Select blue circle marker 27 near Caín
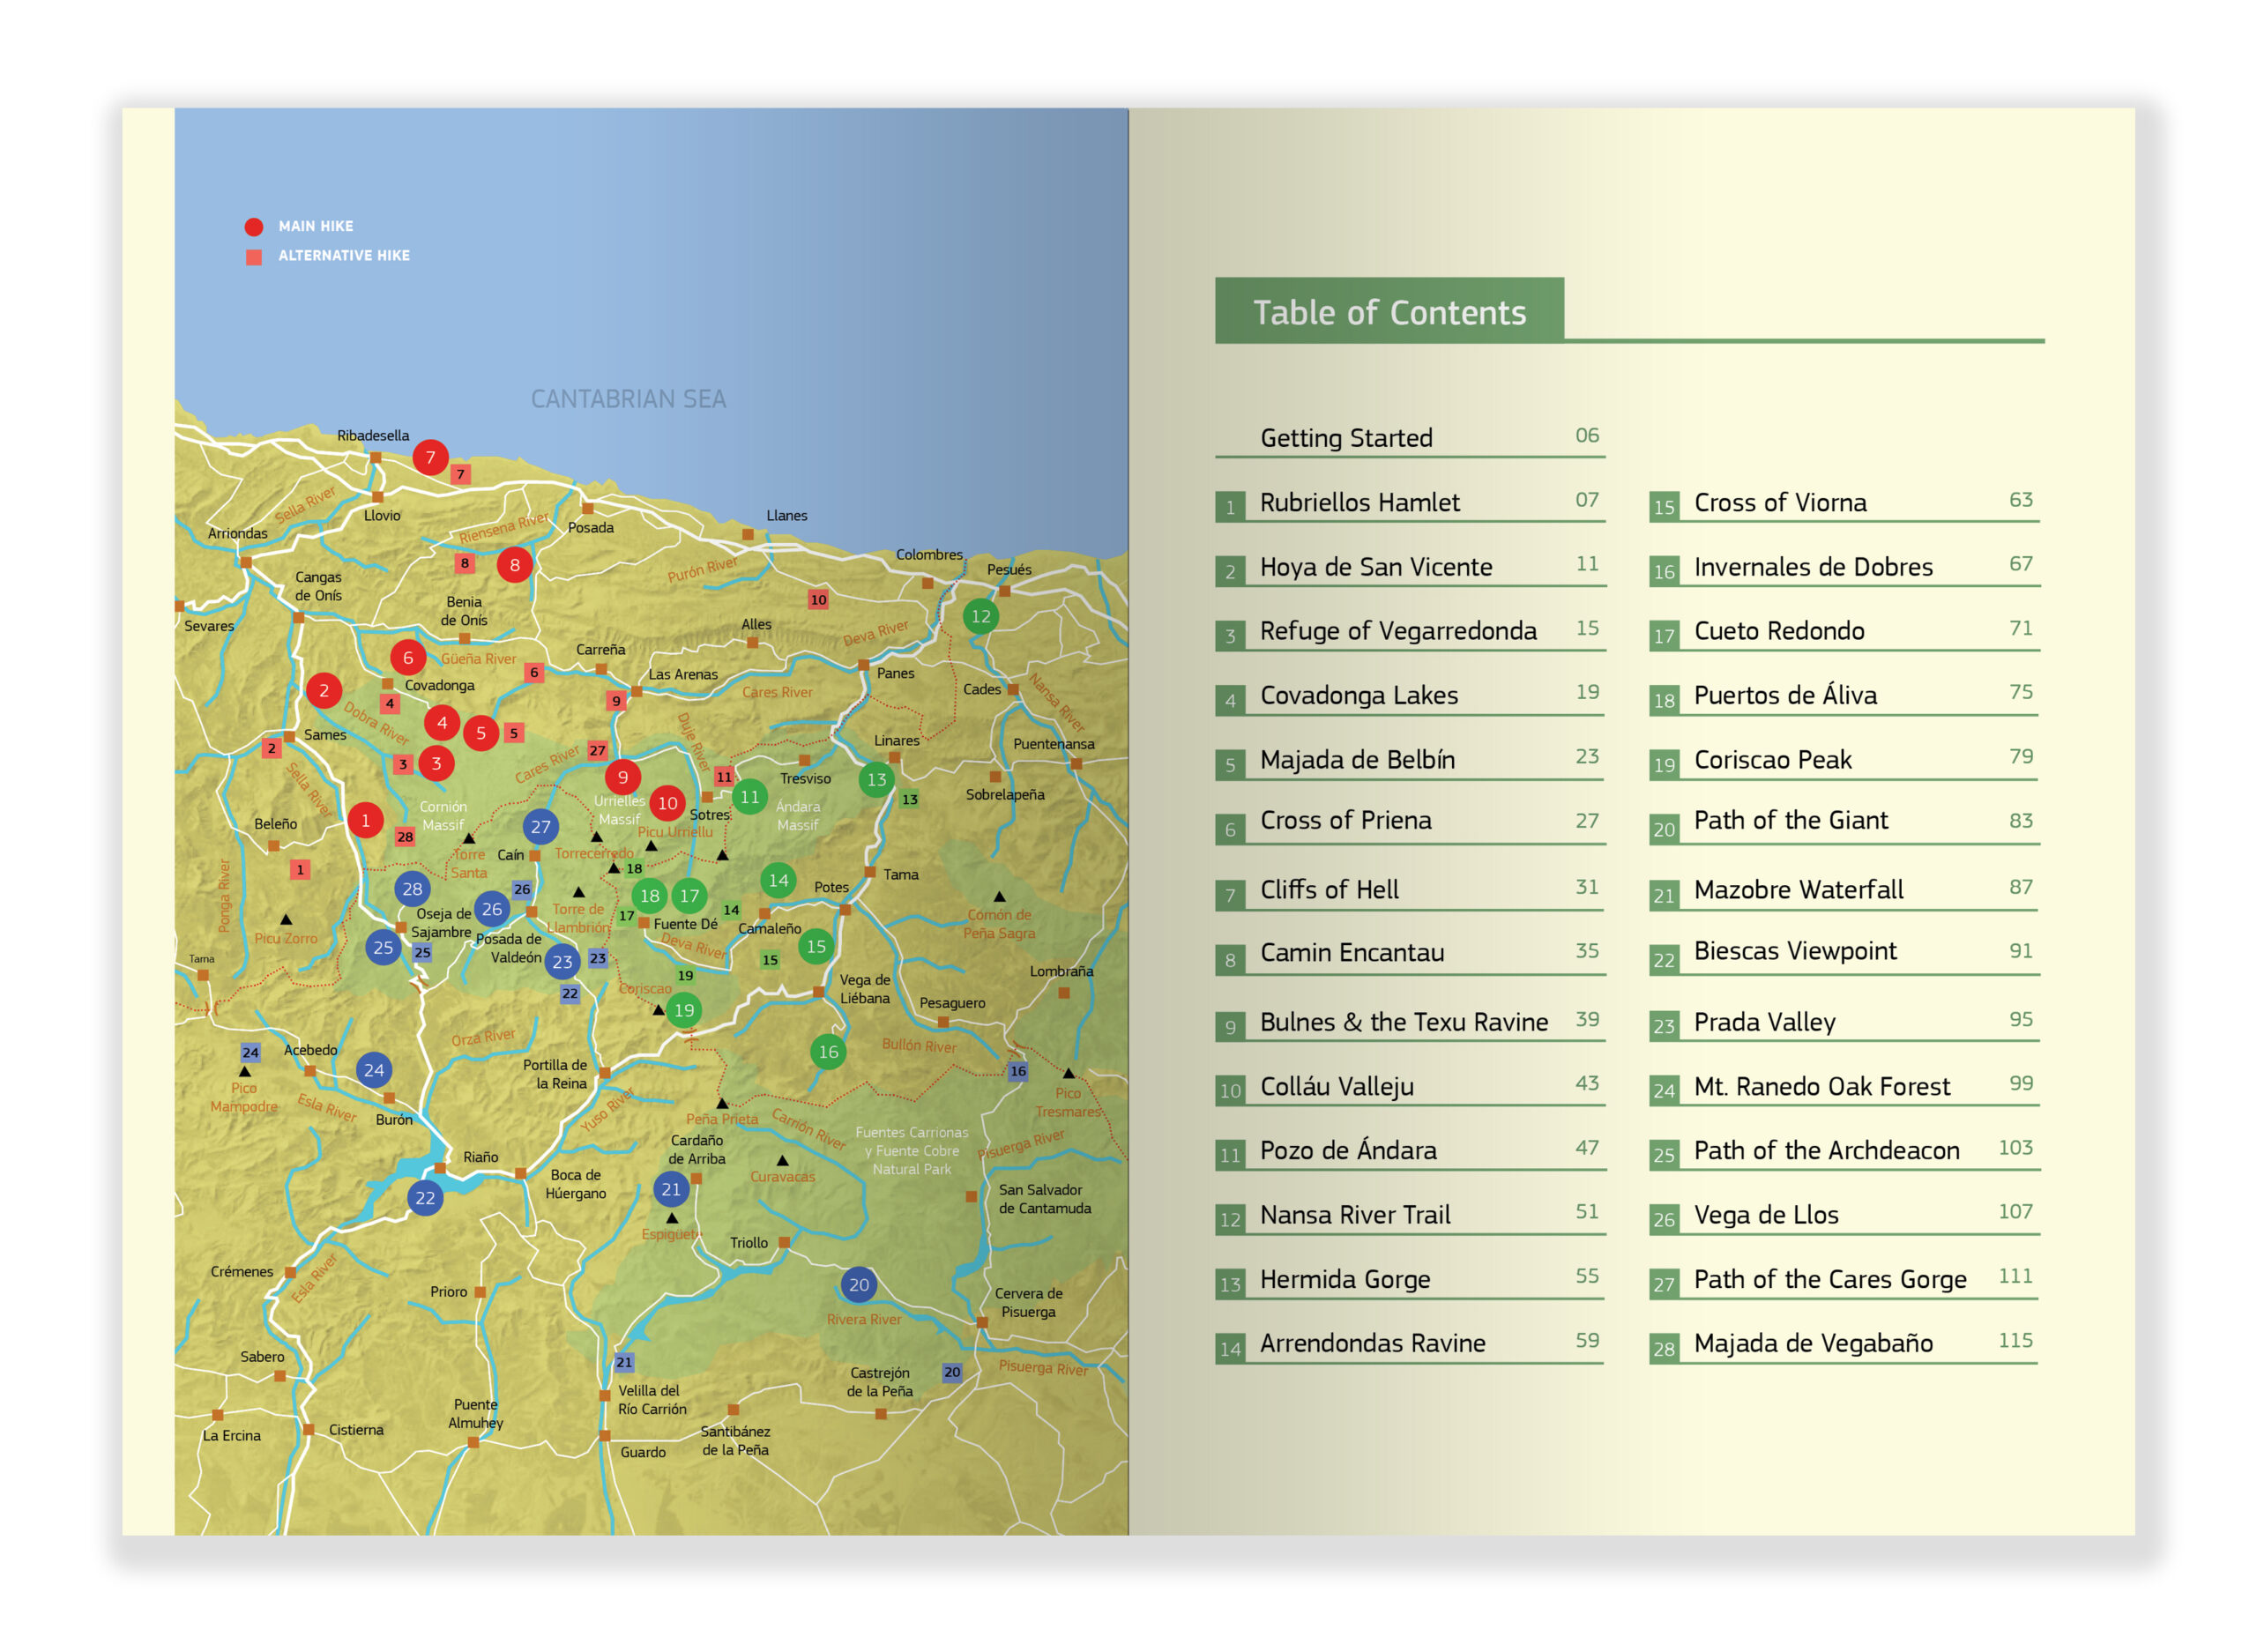This screenshot has width=2257, height=1652. pyautogui.click(x=541, y=827)
